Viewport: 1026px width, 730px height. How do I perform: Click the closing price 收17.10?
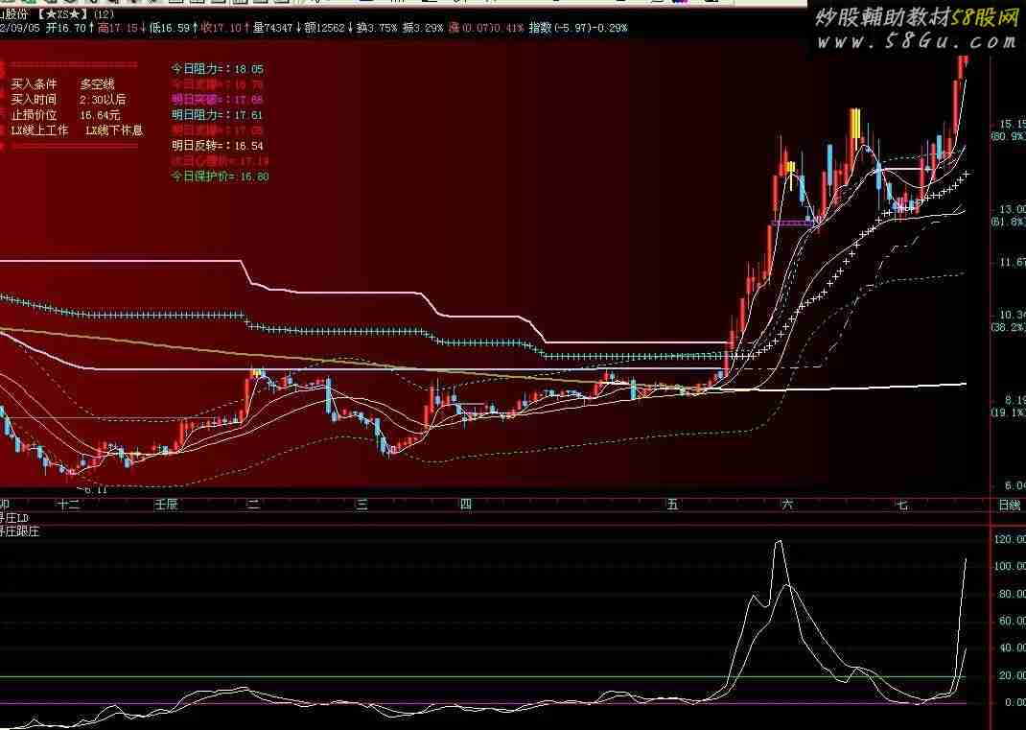(x=222, y=28)
